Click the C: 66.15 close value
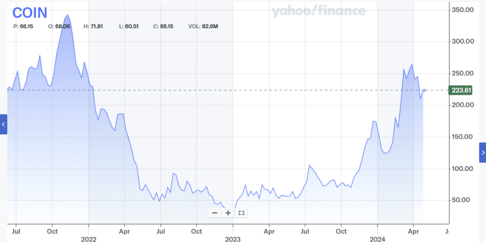 click(x=163, y=26)
